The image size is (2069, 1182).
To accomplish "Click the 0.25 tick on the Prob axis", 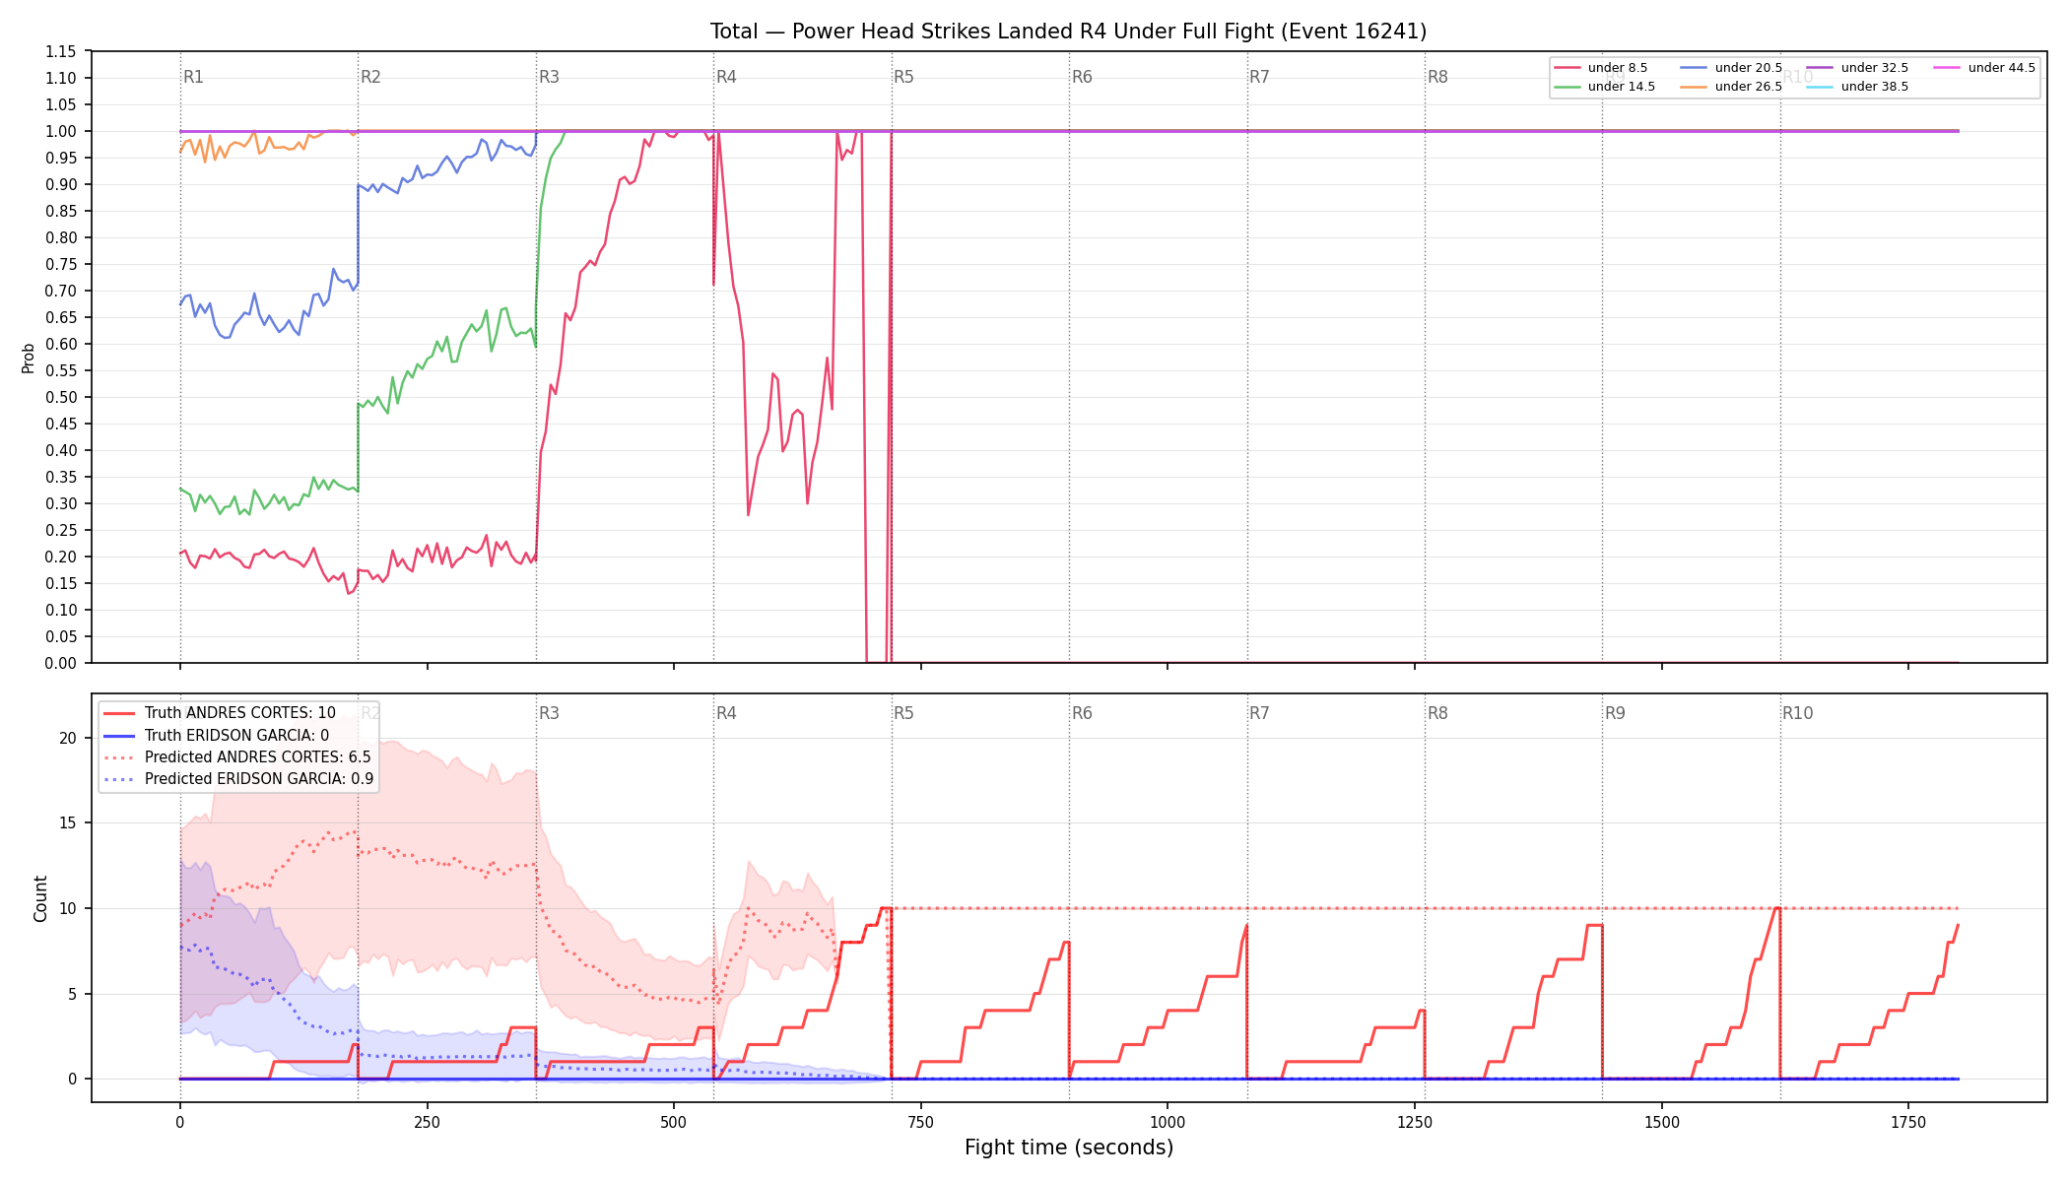I will click(x=61, y=530).
